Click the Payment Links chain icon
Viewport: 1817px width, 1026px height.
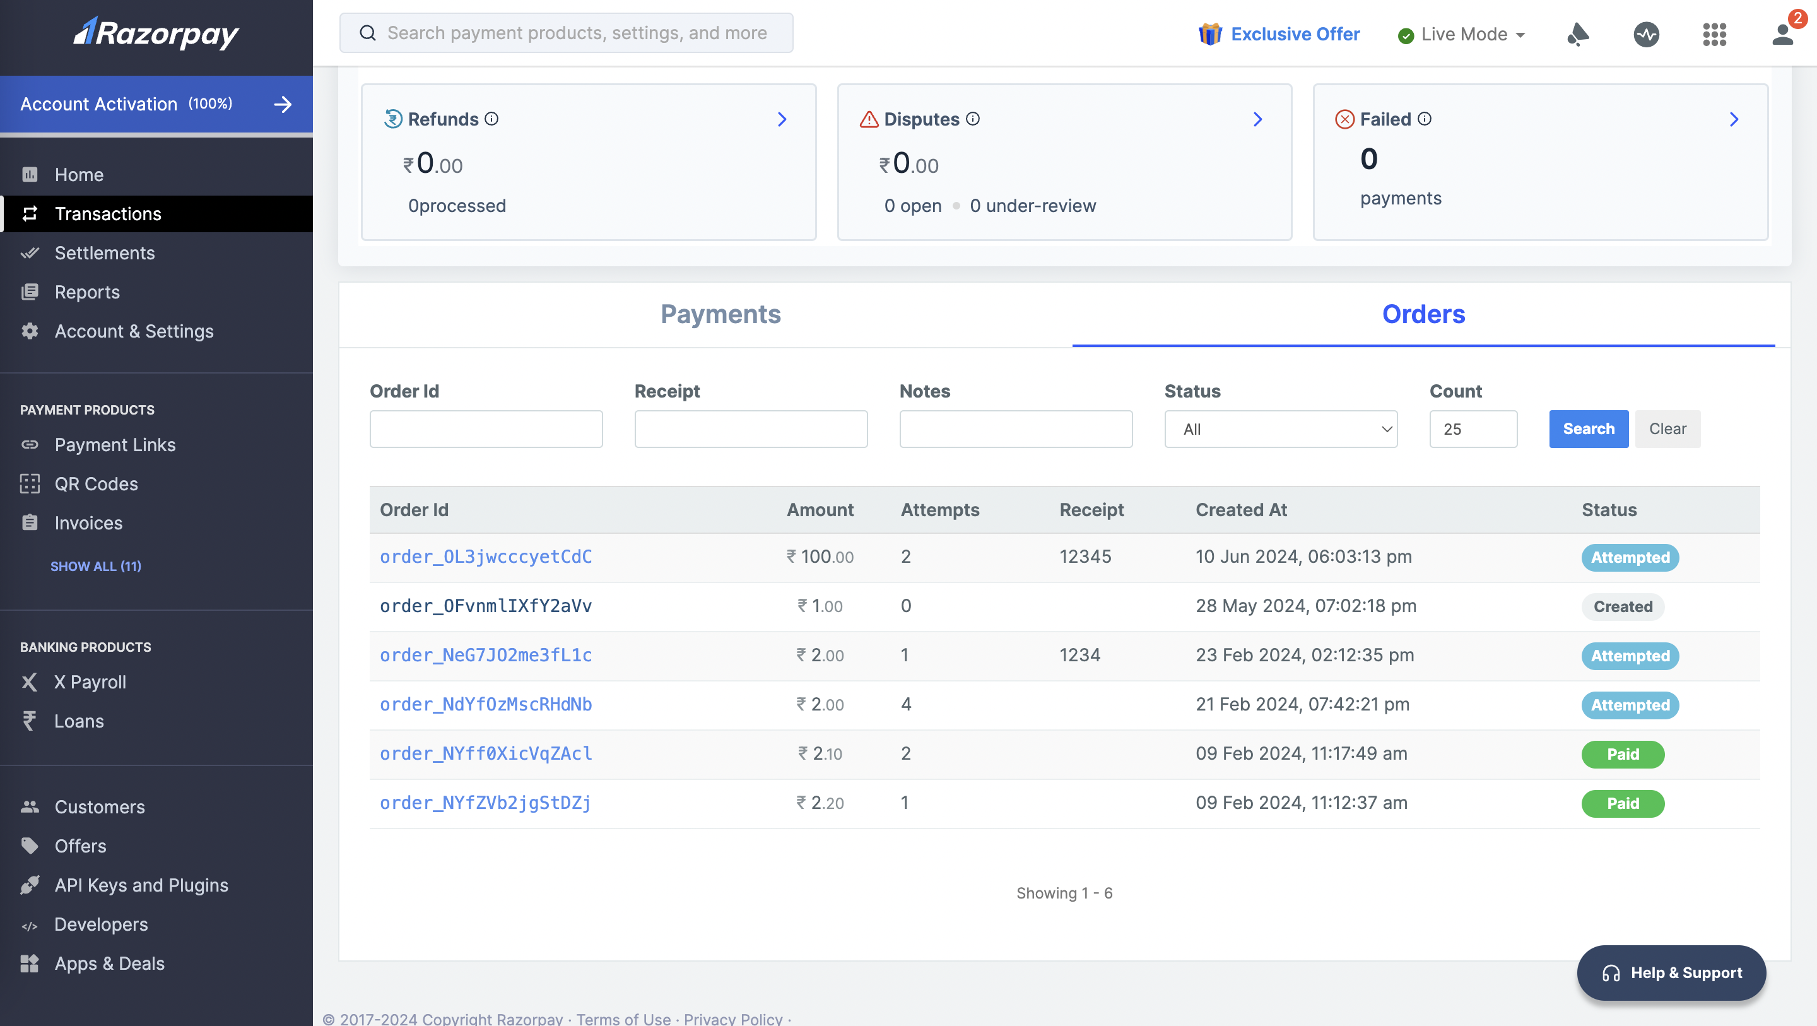(30, 445)
